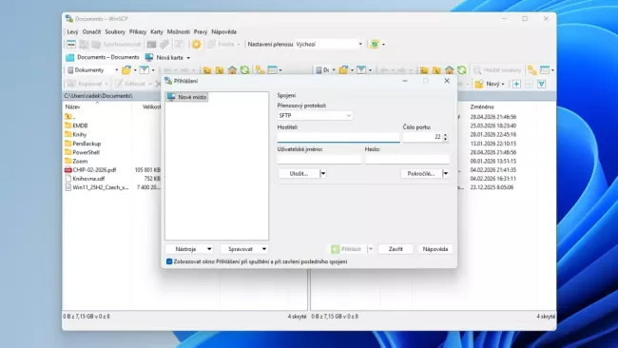Image resolution: width=618 pixels, height=348 pixels.
Task: Open the Přenosový protokol SFTP dropdown
Action: (315, 115)
